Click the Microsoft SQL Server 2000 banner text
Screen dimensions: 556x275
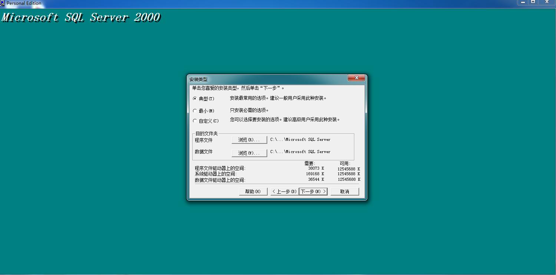tap(81, 17)
